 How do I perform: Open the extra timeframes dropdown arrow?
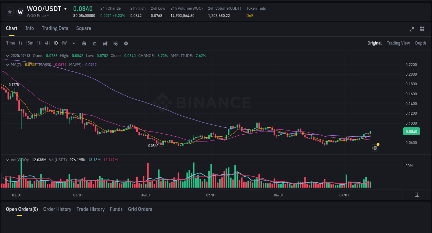tap(73, 43)
